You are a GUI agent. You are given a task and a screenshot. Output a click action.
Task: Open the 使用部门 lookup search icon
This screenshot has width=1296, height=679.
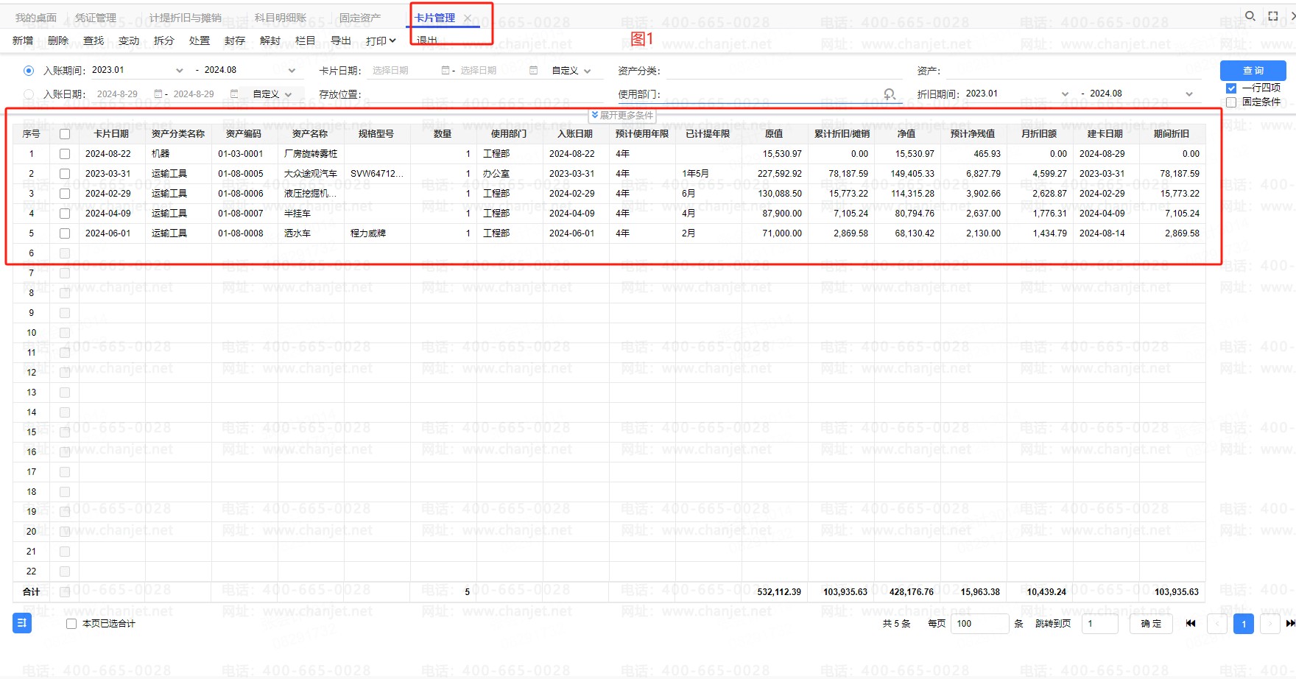890,94
